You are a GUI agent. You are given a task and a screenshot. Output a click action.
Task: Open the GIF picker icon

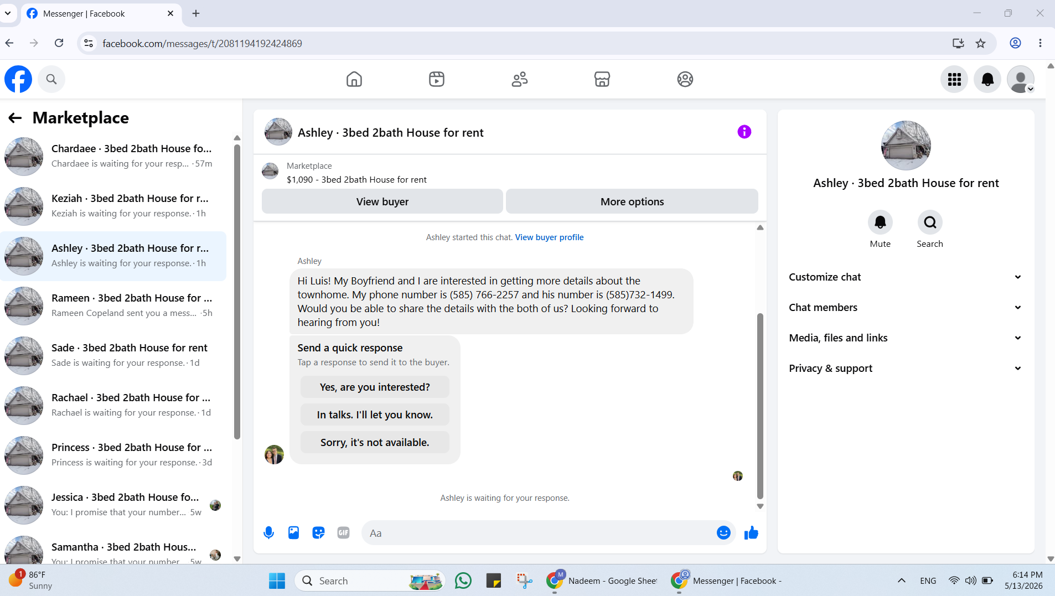tap(343, 533)
